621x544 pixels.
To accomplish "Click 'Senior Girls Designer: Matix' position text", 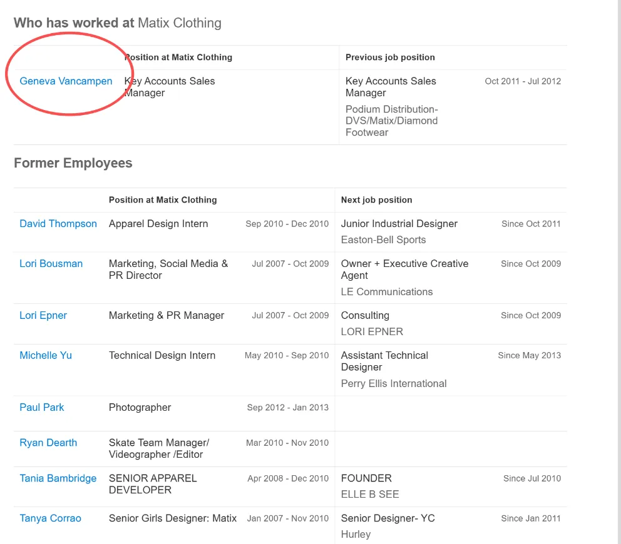I will [173, 518].
